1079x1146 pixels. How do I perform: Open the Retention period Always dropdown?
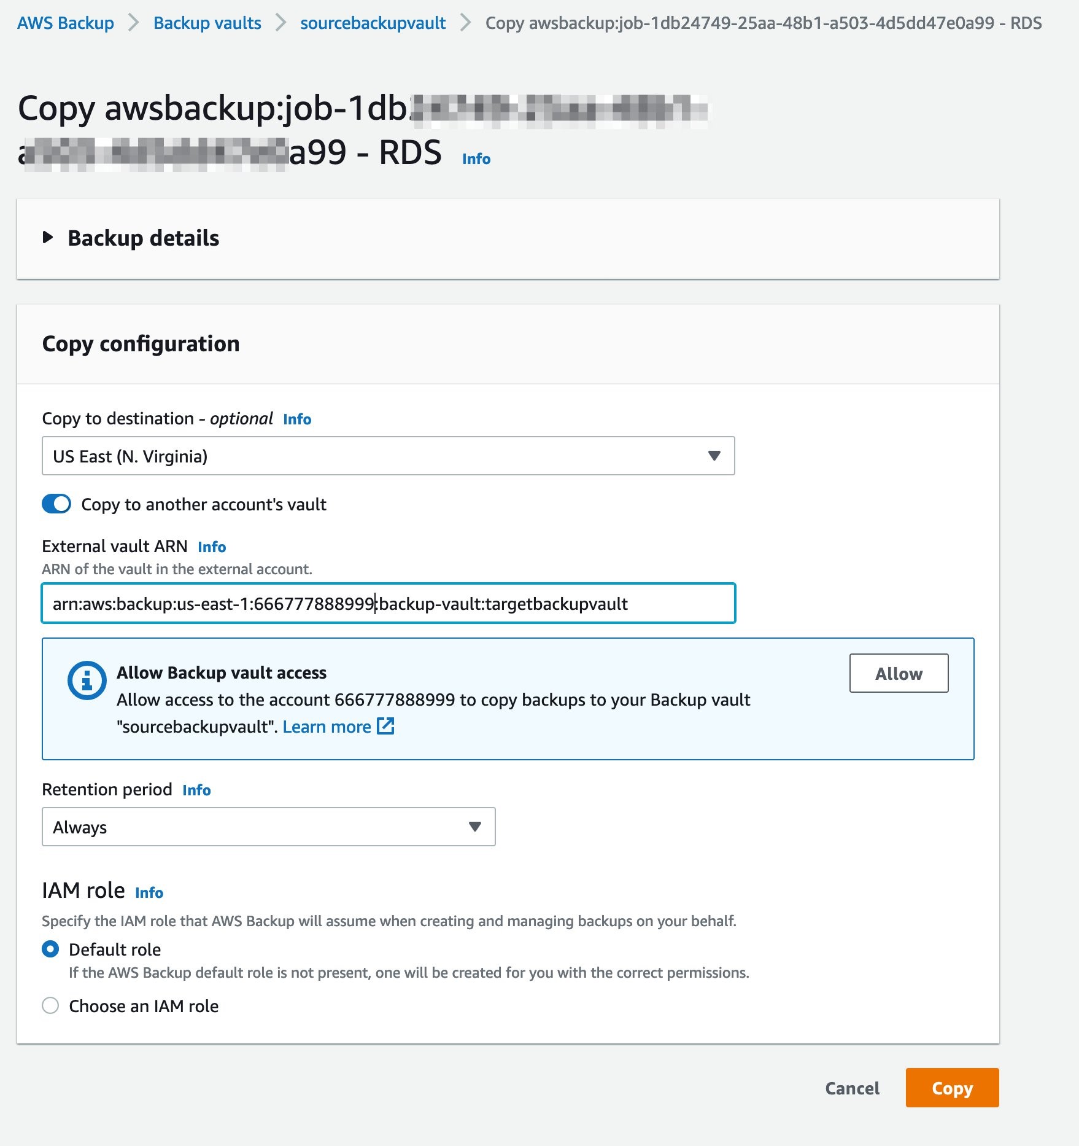[x=268, y=827]
